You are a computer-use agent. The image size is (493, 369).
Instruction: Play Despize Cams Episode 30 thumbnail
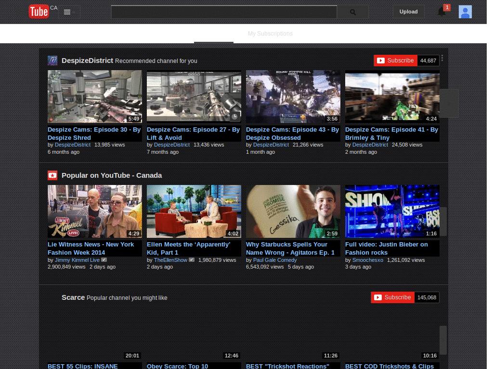(95, 97)
